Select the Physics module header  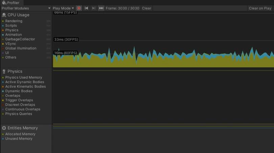[15, 71]
